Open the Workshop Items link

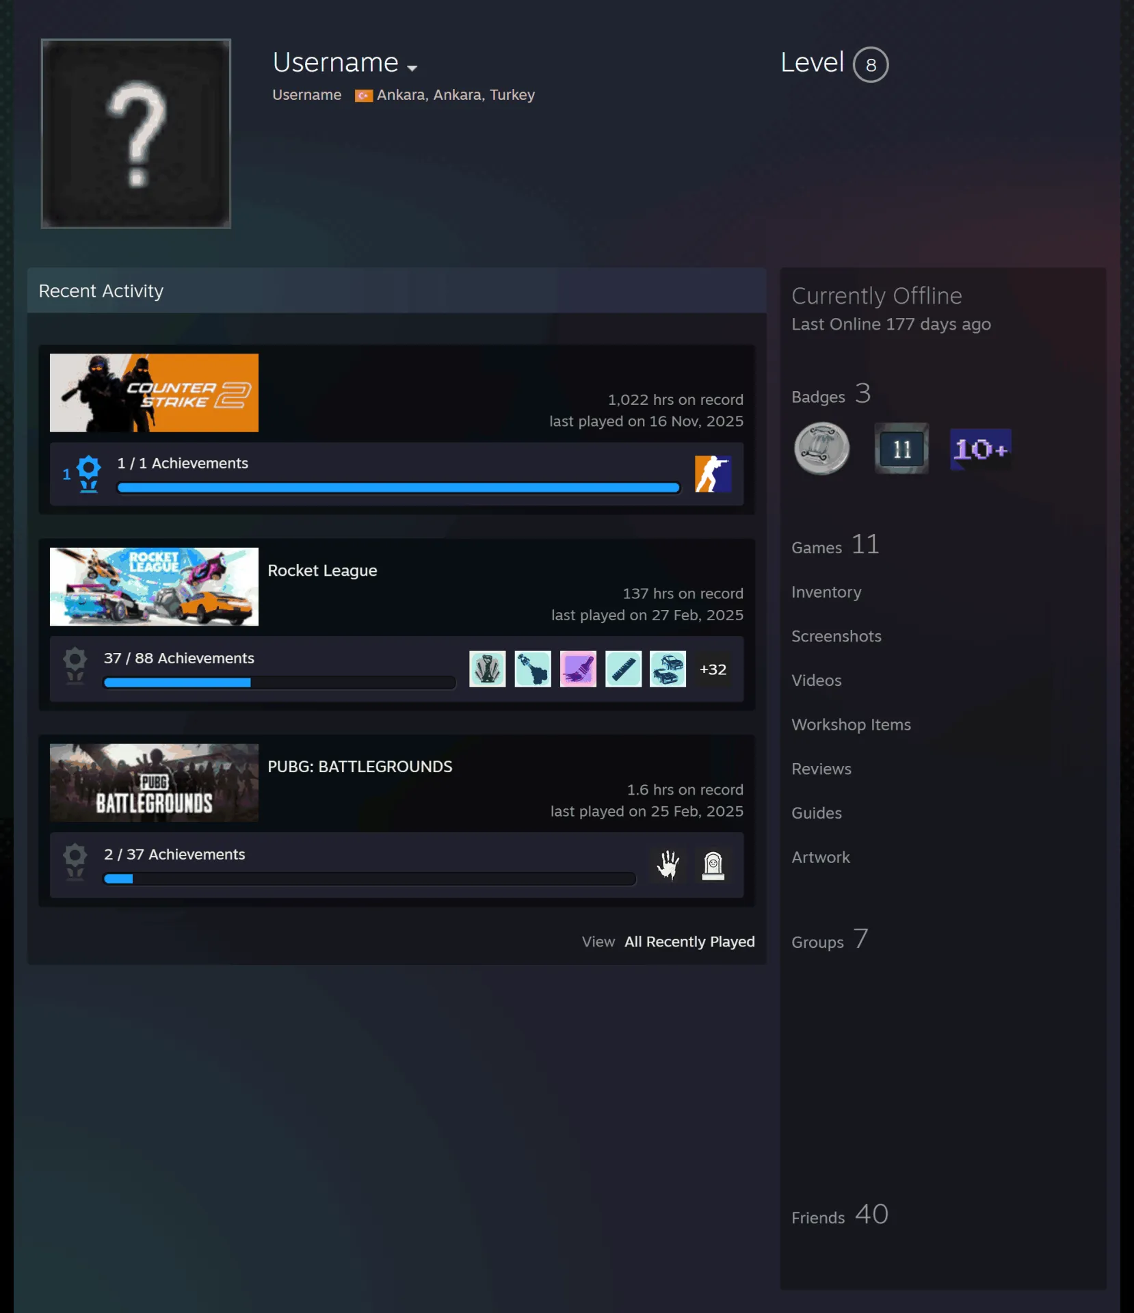(x=851, y=725)
